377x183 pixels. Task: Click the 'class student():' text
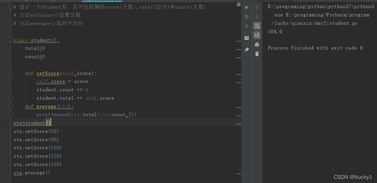coord(37,40)
